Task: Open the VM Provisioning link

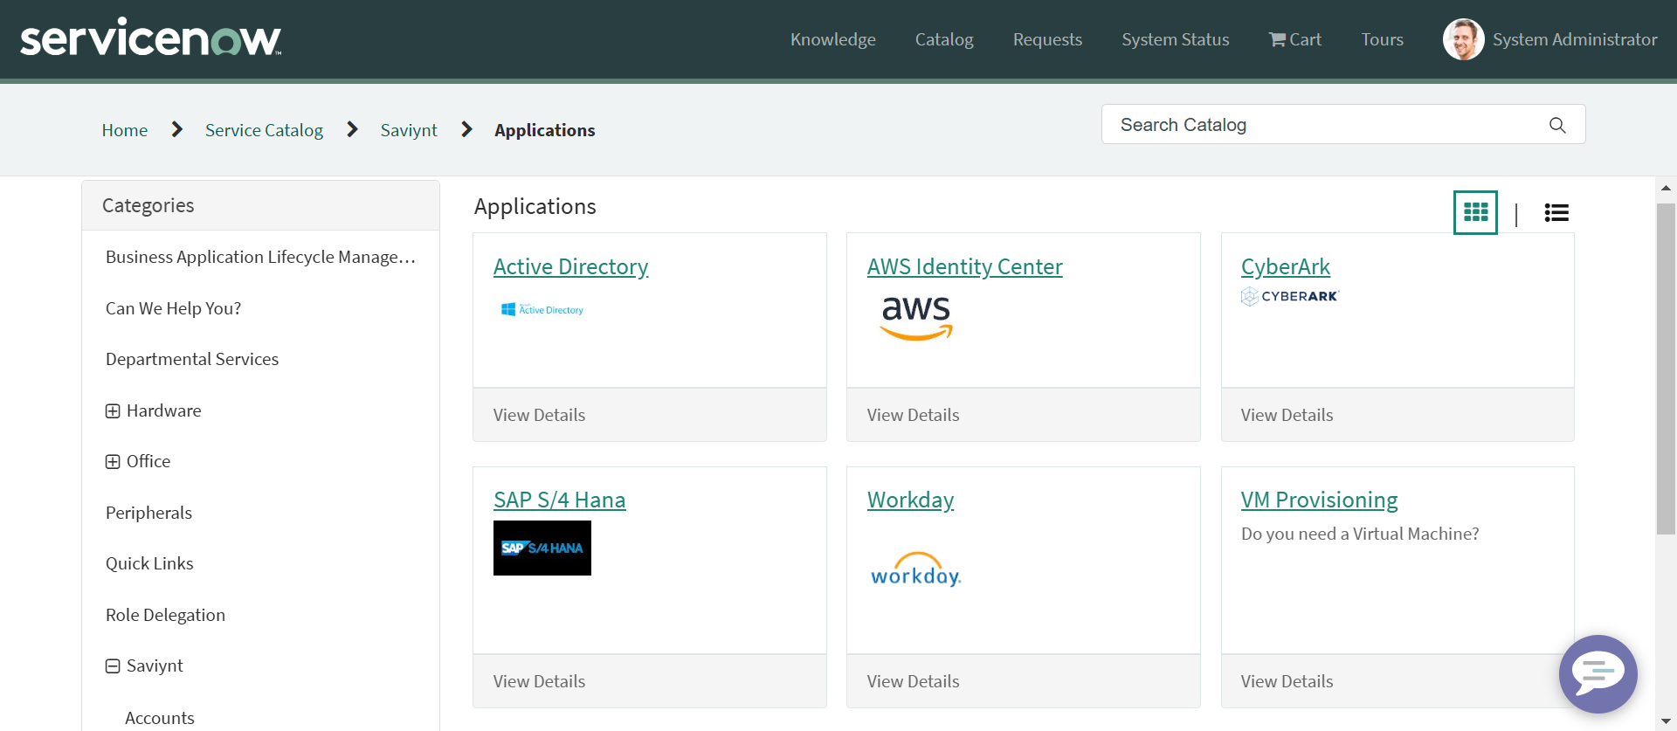Action: pos(1319,500)
